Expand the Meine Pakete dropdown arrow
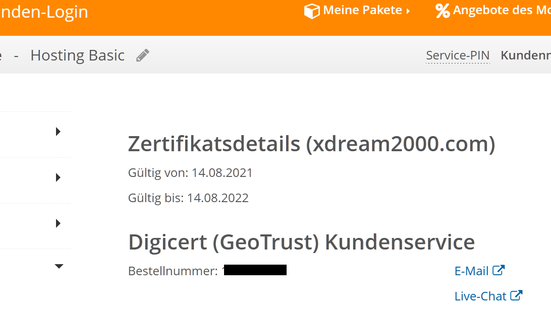 pyautogui.click(x=408, y=11)
